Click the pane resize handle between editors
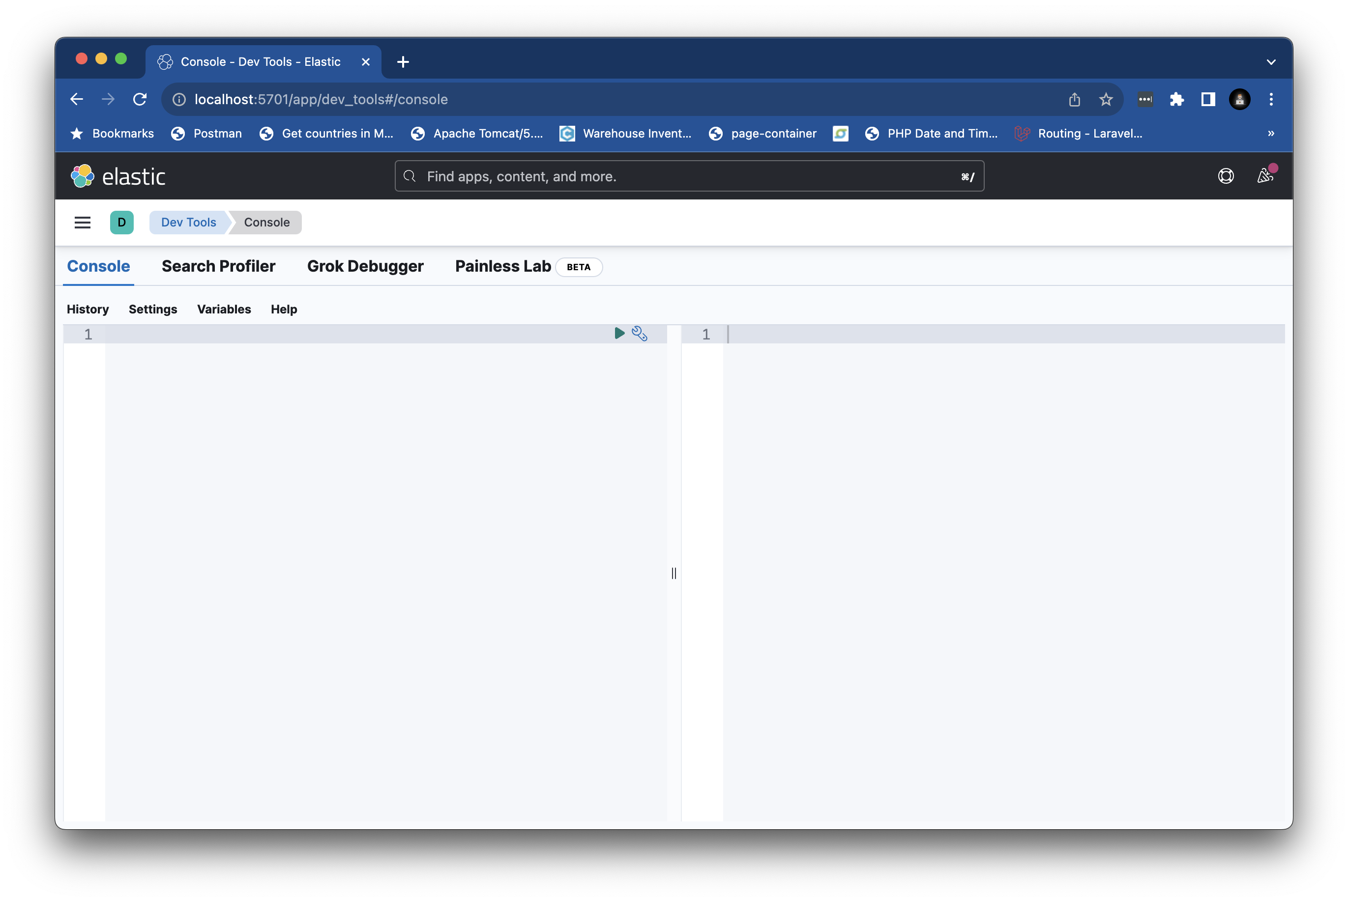The image size is (1348, 902). (674, 573)
